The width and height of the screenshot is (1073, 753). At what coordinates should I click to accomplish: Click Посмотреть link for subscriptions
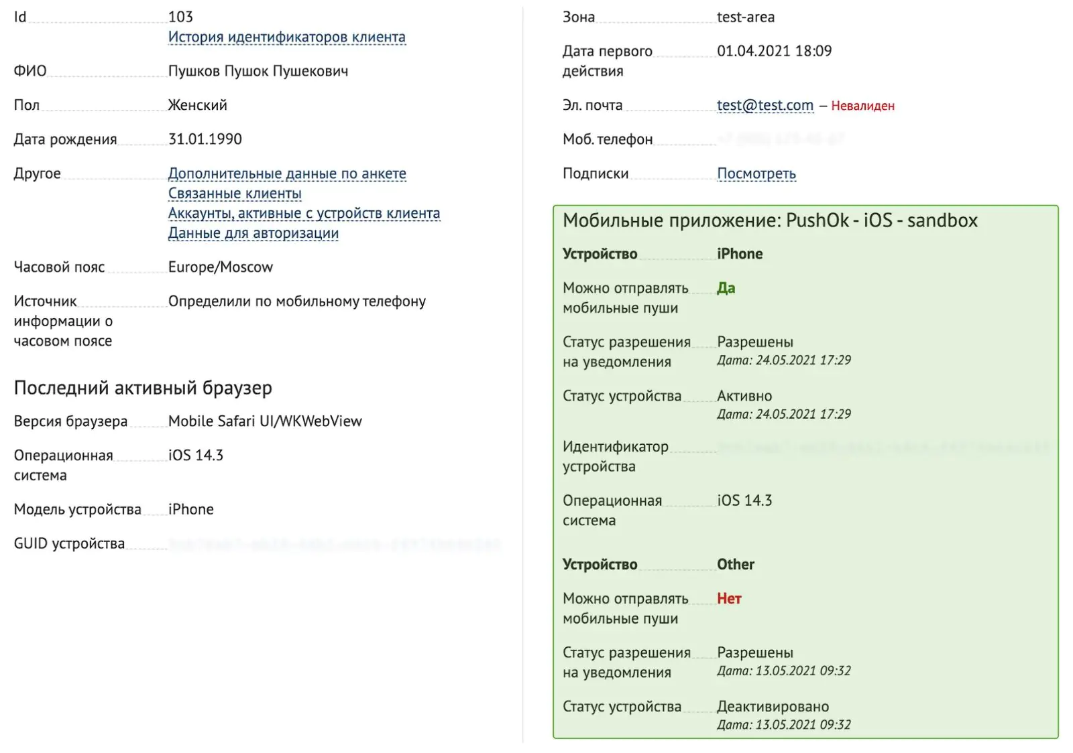coord(756,174)
